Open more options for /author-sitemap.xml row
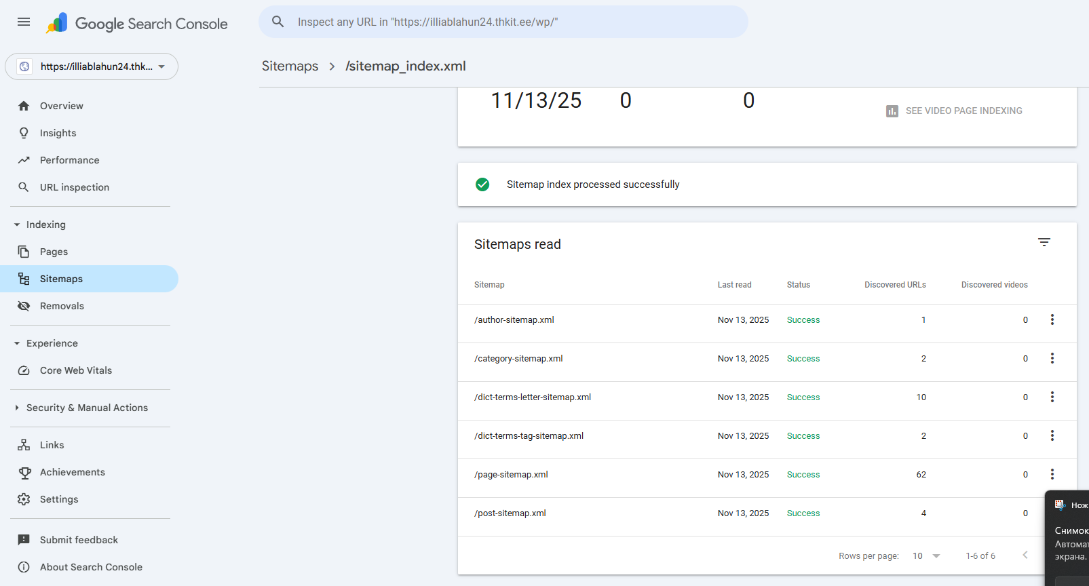Image resolution: width=1089 pixels, height=586 pixels. tap(1052, 320)
